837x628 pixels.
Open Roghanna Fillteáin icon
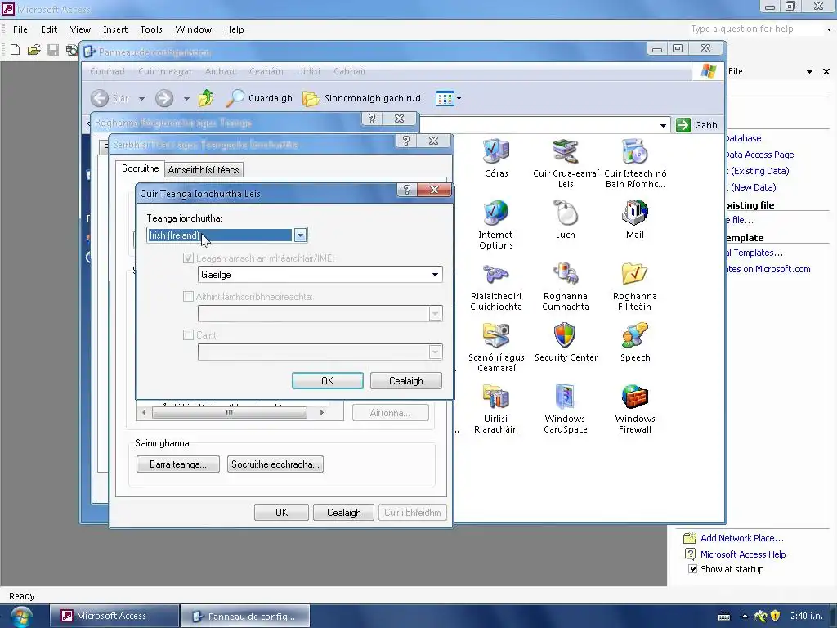pyautogui.click(x=634, y=285)
